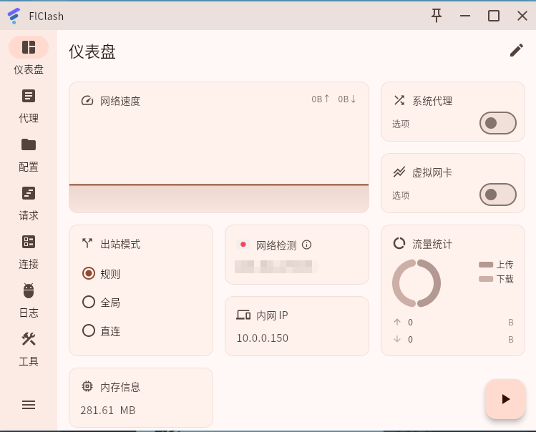The height and width of the screenshot is (432, 536).
Task: Click the 内网 IP card showing 10.0.0.150
Action: pyautogui.click(x=297, y=326)
